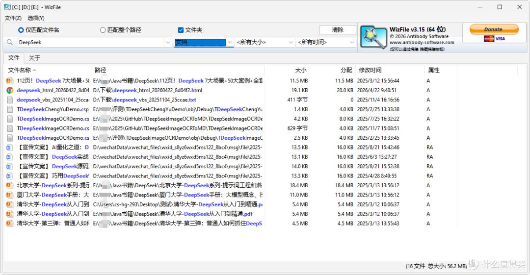This screenshot has width=530, height=275.
Task: Switch to the '文件' tab
Action: coord(14,58)
